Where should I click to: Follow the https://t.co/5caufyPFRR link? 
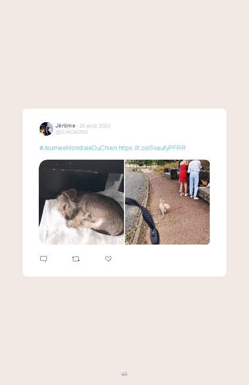[x=152, y=148]
